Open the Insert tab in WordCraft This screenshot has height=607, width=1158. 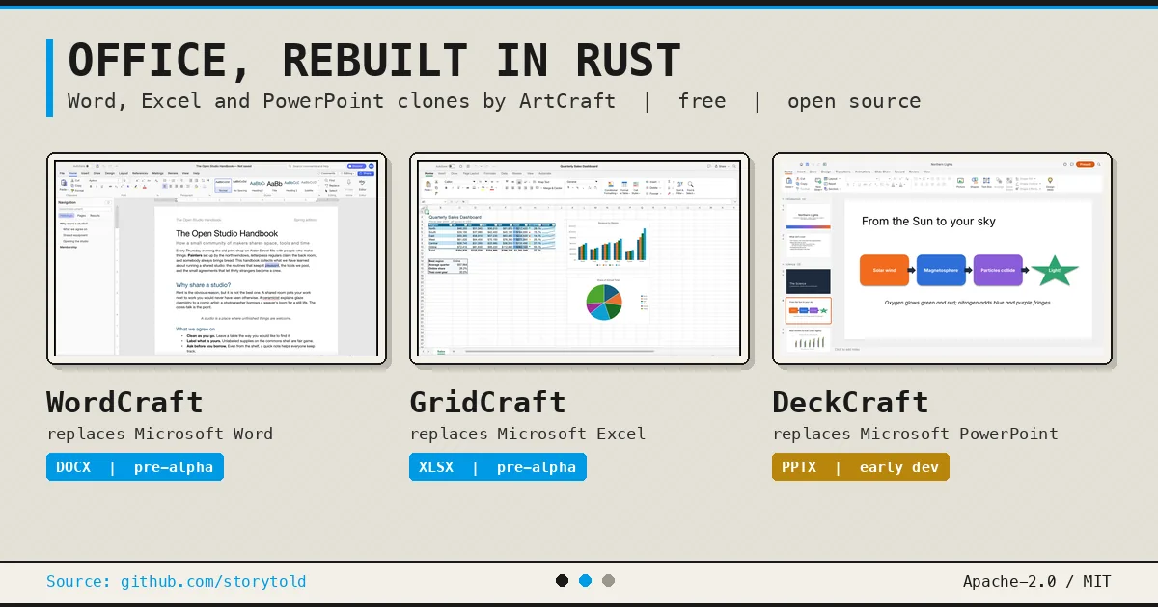pyautogui.click(x=85, y=173)
